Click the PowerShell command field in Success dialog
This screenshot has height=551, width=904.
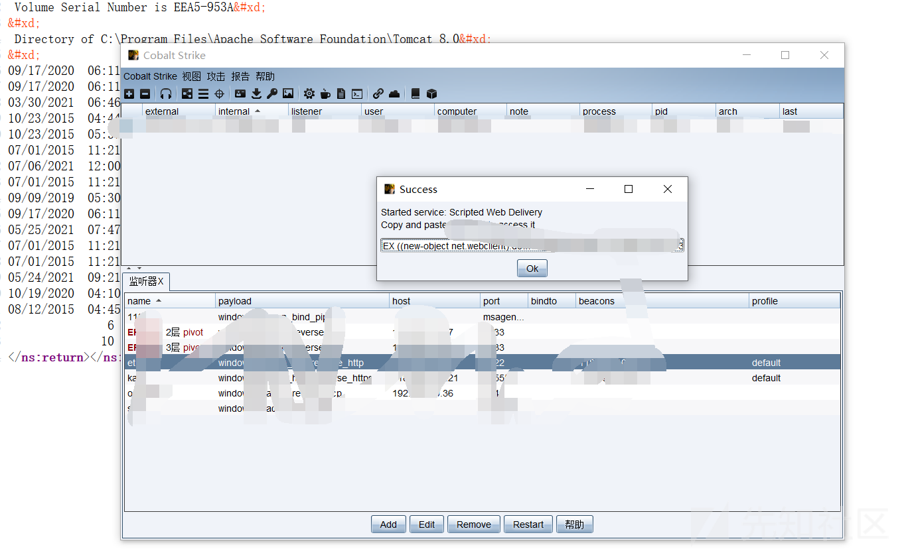coord(532,246)
